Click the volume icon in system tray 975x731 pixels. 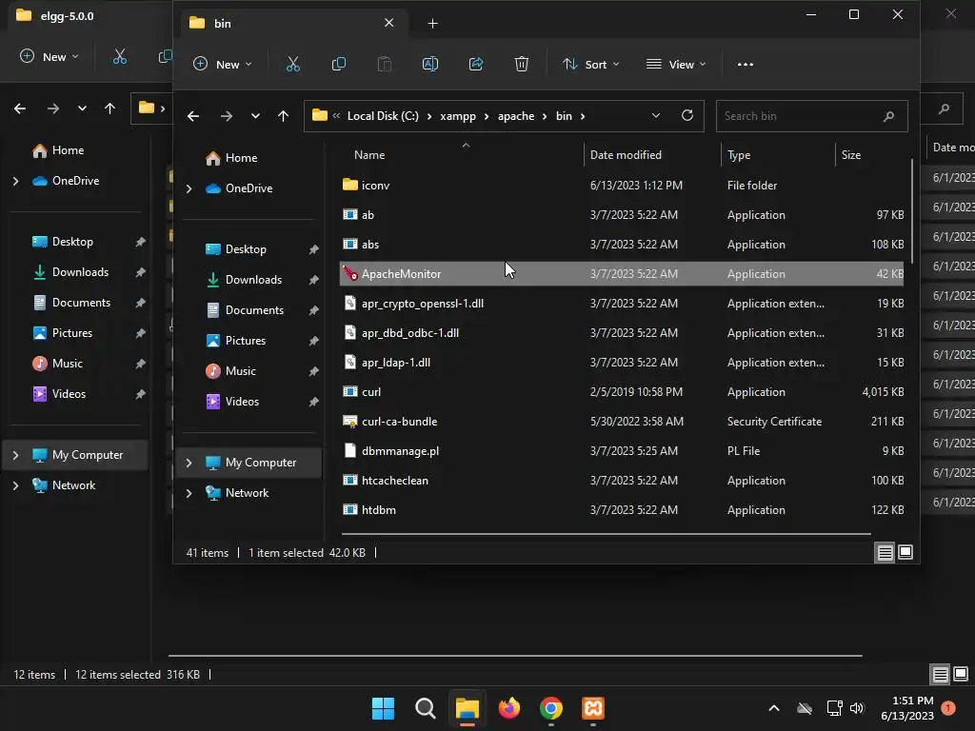point(857,708)
